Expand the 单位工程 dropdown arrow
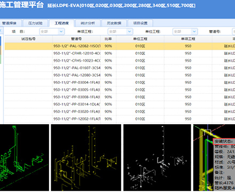 click(x=194, y=31)
